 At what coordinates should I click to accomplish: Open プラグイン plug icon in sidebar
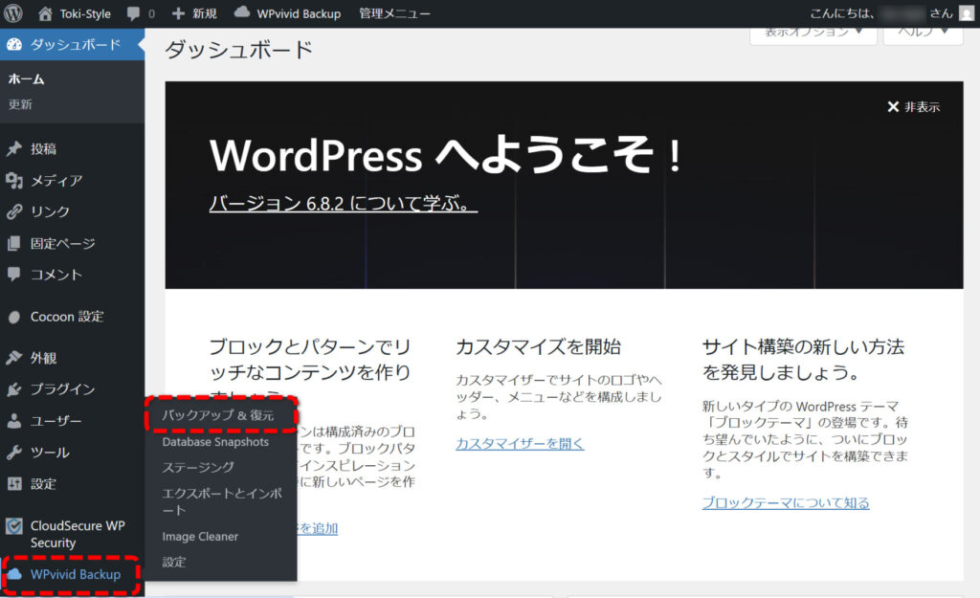click(x=14, y=389)
